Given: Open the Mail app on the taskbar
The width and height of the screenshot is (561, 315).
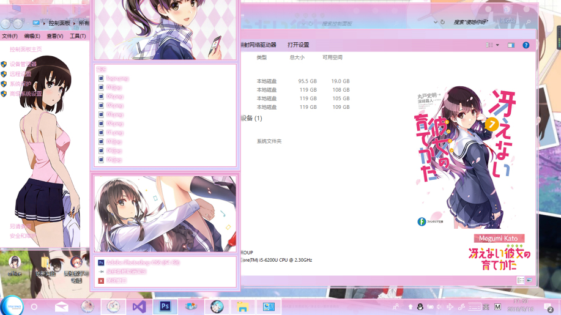Looking at the screenshot, I should coord(62,306).
